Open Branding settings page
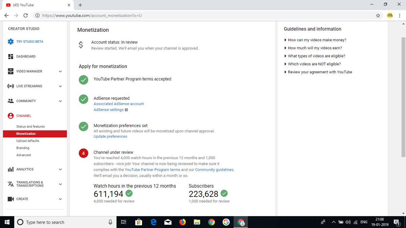 point(23,148)
